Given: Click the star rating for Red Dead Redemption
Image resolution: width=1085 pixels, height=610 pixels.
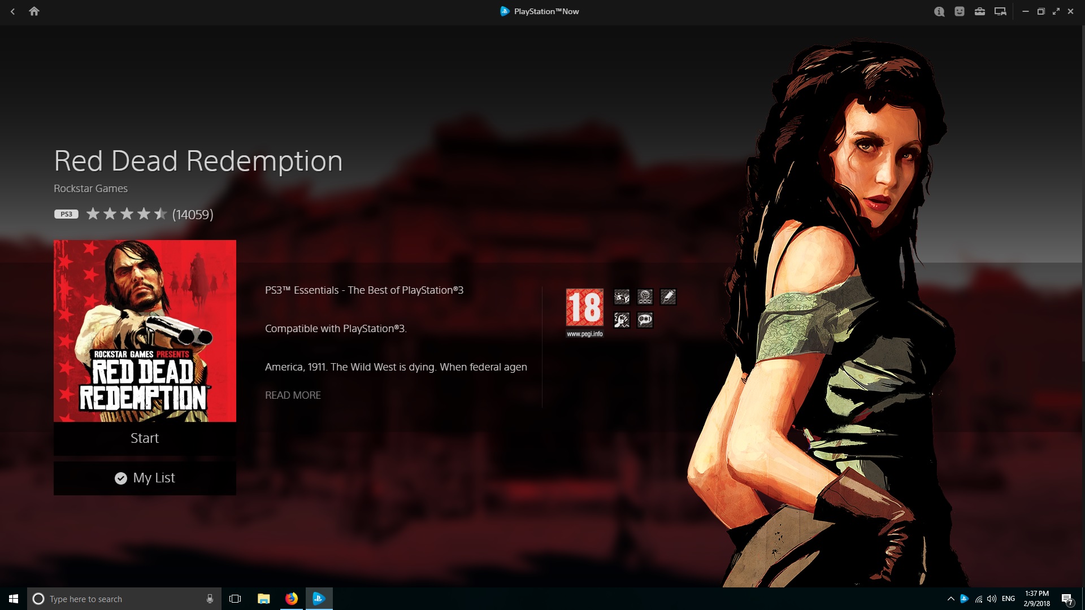Looking at the screenshot, I should 127,214.
